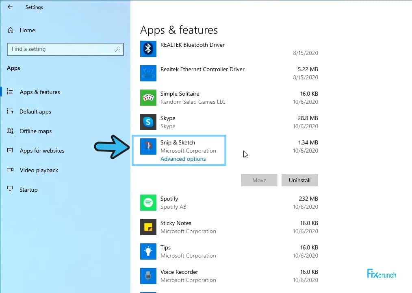Click the Spotify AB publisher text

point(173,207)
